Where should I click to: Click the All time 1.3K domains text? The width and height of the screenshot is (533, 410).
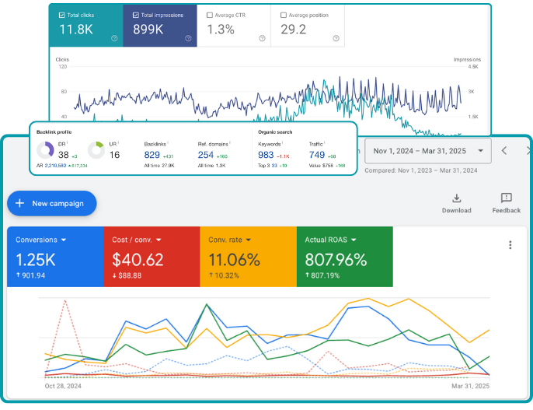tap(212, 166)
